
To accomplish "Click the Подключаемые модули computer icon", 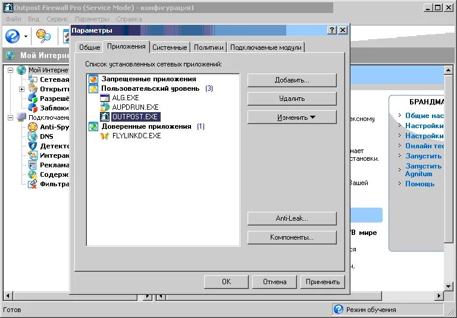I will point(21,117).
